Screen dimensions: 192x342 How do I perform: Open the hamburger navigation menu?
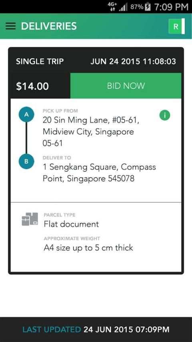point(10,26)
